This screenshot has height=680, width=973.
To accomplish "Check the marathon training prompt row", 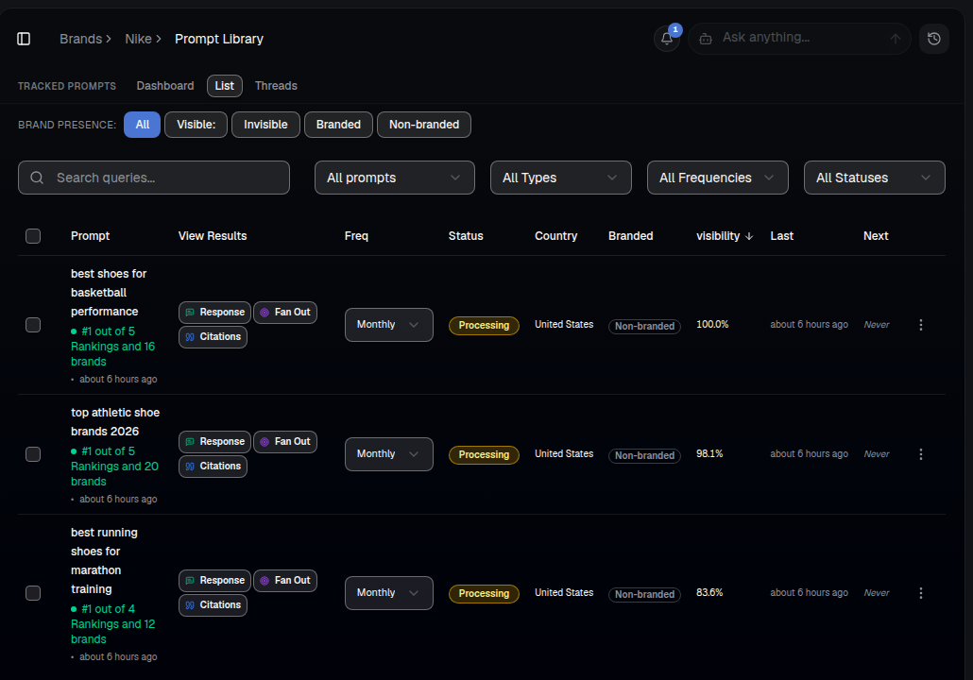I will 33,593.
